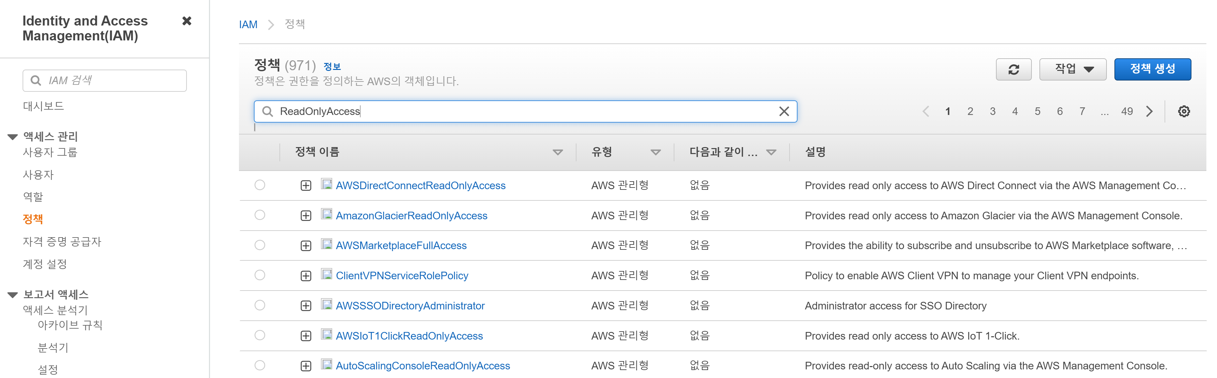Collapse 액세스 관리 sidebar section
1217x378 pixels.
tap(13, 137)
